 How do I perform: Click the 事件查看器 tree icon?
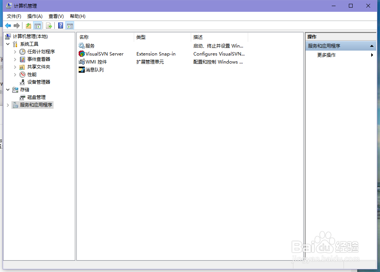pos(22,59)
